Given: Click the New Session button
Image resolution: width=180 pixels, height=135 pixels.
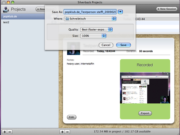Looking at the screenshot, I should pyautogui.click(x=167, y=9).
